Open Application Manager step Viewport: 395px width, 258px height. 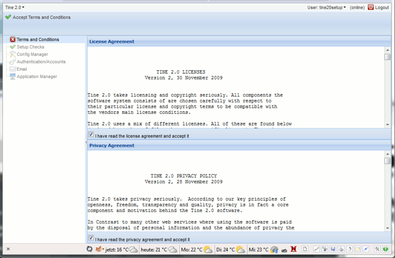point(37,77)
